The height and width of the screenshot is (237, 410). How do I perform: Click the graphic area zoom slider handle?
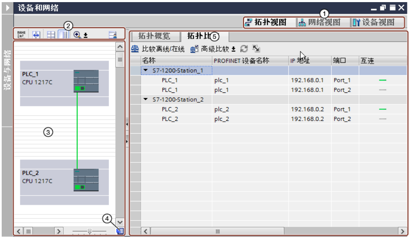click(x=89, y=231)
